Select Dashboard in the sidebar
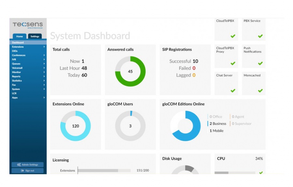 (28, 43)
